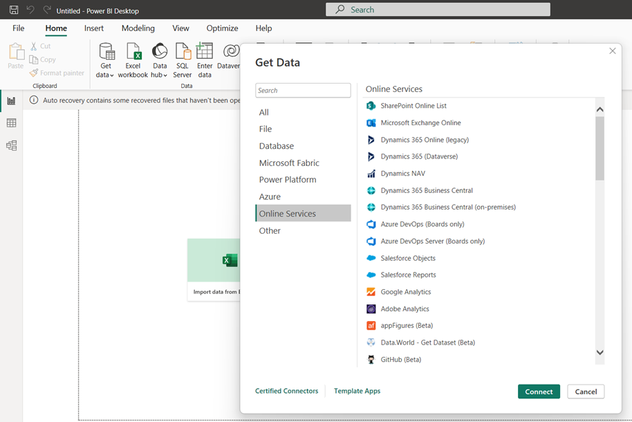This screenshot has height=422, width=632.
Task: Open the Certified Connectors link
Action: (286, 391)
